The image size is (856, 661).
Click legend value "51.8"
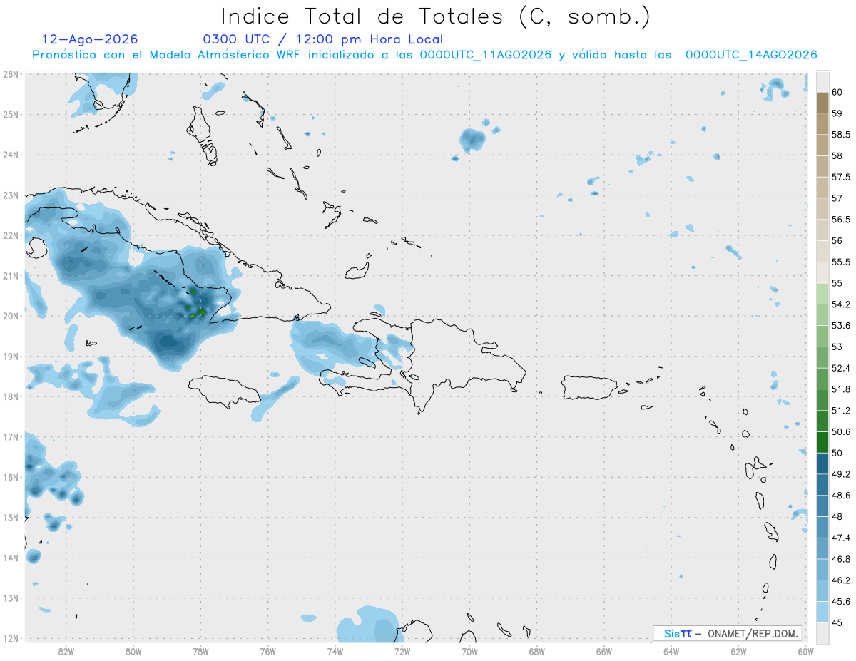point(840,389)
